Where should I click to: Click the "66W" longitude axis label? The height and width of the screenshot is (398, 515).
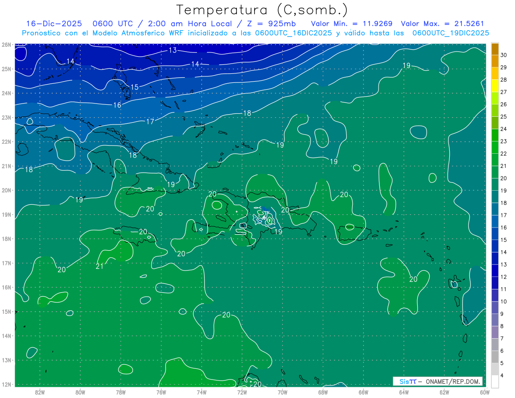364,392
